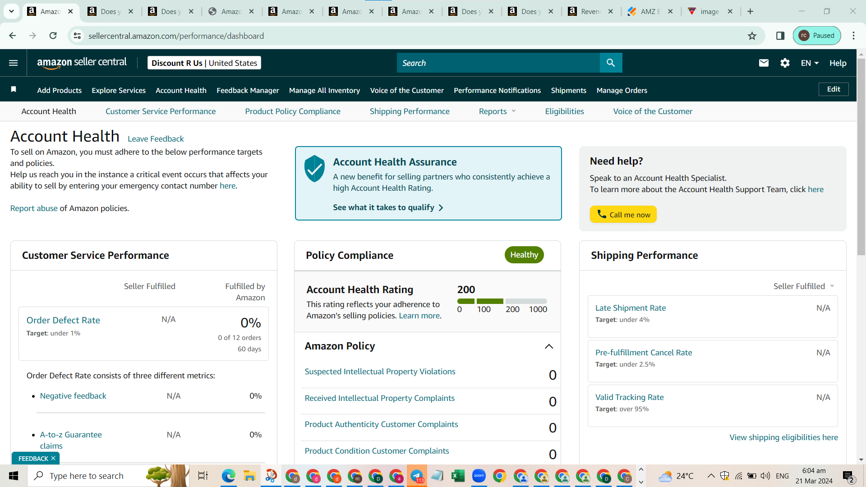866x487 pixels.
Task: Open Performance Notifications
Action: 497,90
